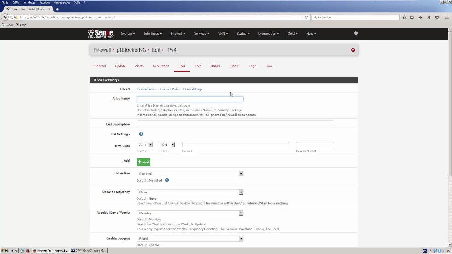
Task: Click the logout icon in navbar
Action: coord(356,33)
